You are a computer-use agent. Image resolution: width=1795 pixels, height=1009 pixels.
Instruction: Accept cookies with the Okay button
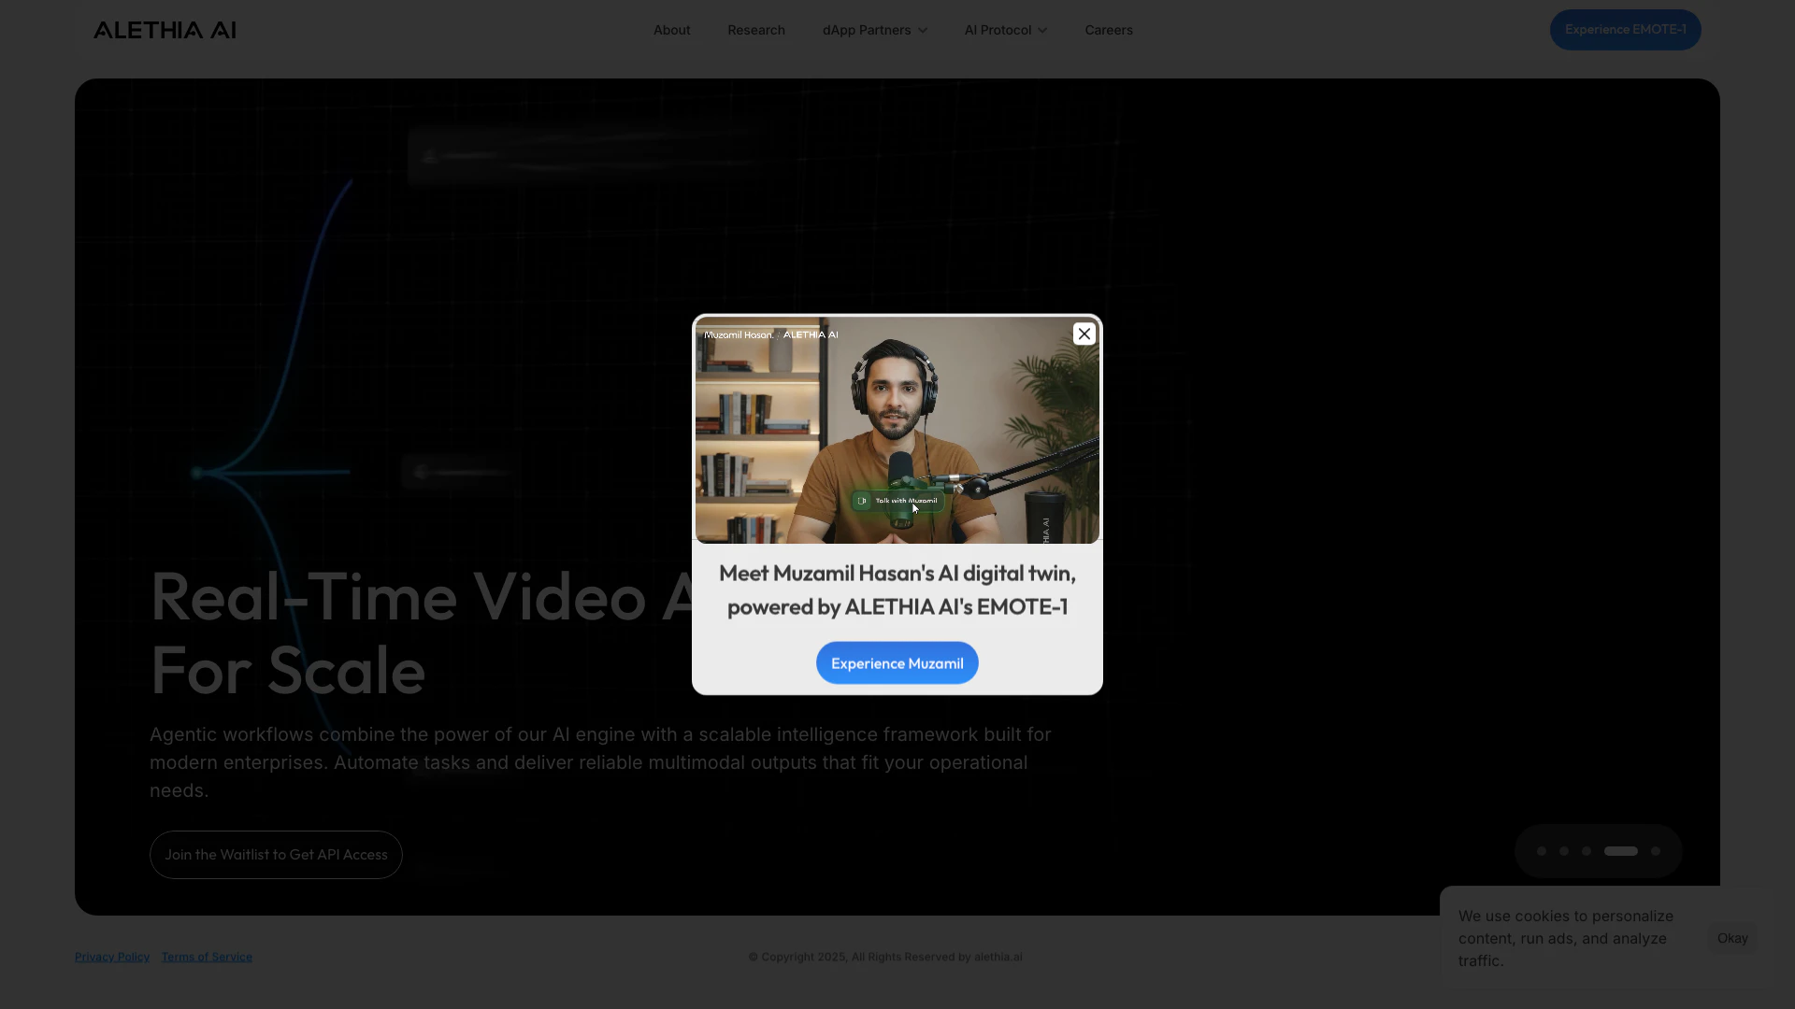1731,938
